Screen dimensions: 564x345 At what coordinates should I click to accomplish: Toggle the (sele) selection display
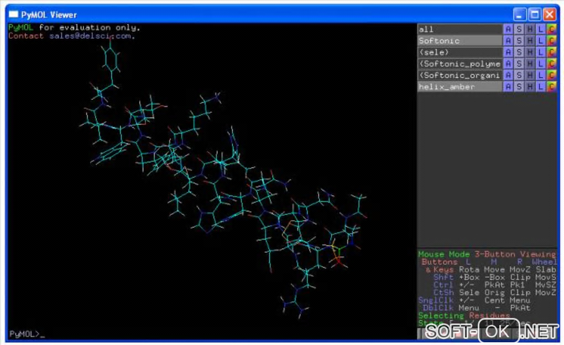coord(459,52)
